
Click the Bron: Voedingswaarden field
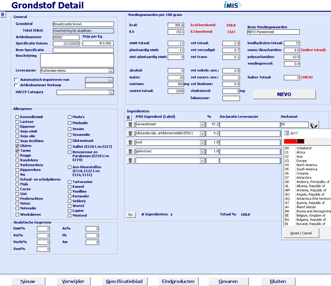273,32
